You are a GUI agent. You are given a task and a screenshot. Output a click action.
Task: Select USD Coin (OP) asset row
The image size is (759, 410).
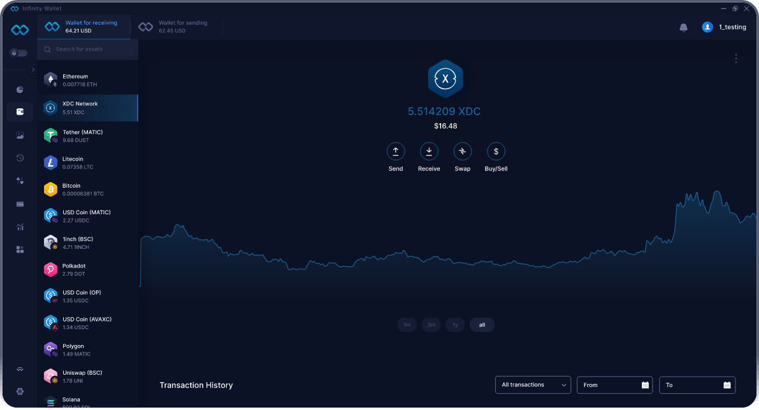point(88,296)
